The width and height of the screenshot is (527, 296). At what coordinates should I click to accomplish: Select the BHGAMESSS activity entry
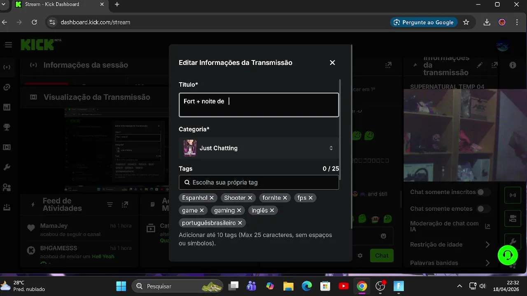[x=79, y=252]
